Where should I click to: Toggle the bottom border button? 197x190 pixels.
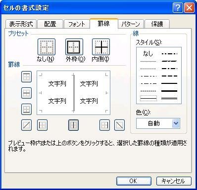coord(26,109)
